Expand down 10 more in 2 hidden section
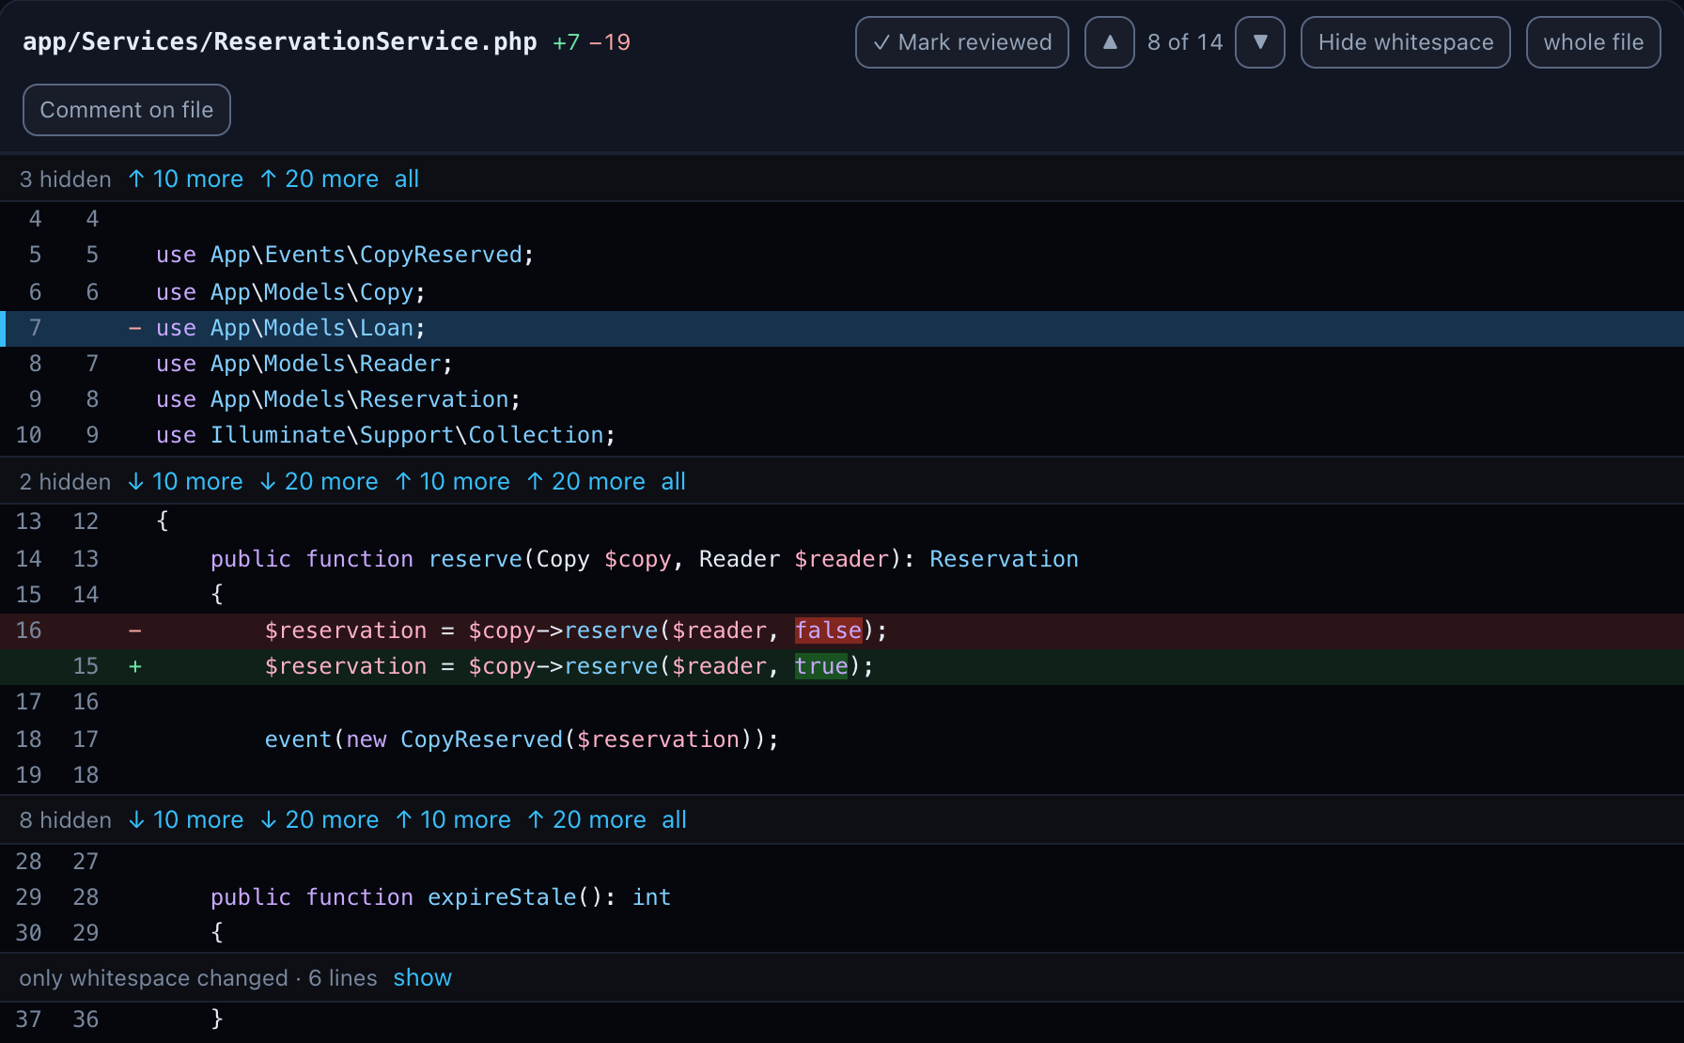Viewport: 1684px width, 1043px height. 185,481
